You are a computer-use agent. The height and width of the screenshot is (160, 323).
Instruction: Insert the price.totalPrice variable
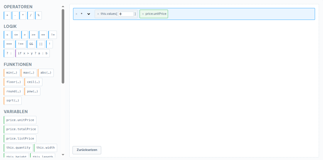pos(21,129)
